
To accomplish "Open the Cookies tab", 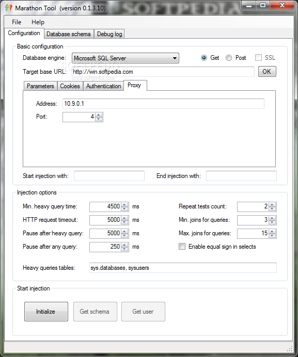I will 70,86.
